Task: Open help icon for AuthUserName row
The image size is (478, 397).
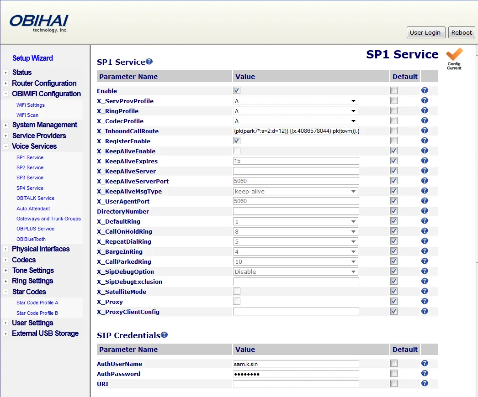Action: click(425, 363)
